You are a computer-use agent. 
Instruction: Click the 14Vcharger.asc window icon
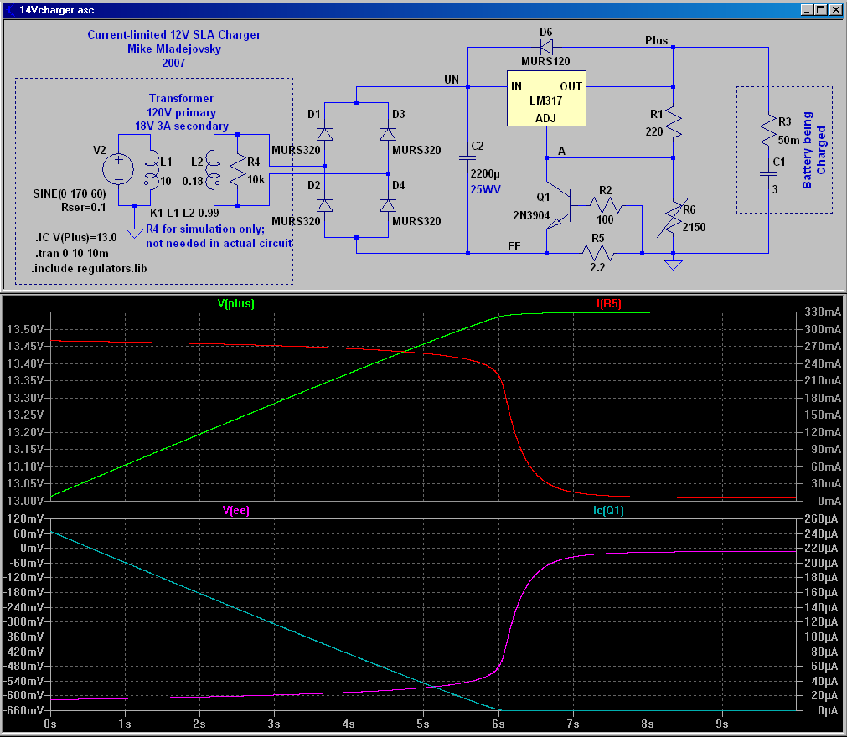pos(11,10)
